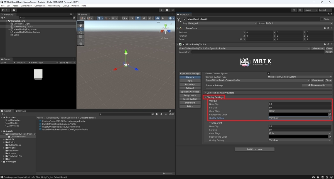This screenshot has height=179, width=334.
Task: Toggle the Static checkbox
Action: [x=322, y=19]
